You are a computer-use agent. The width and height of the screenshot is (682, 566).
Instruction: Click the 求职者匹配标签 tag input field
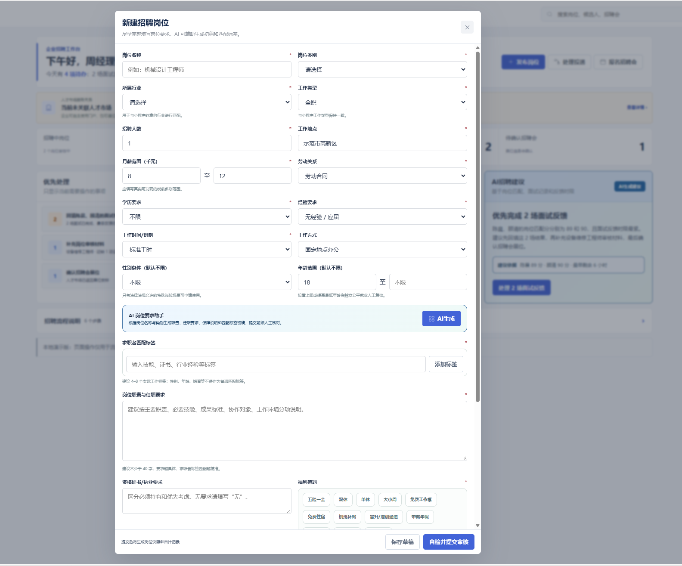(276, 364)
